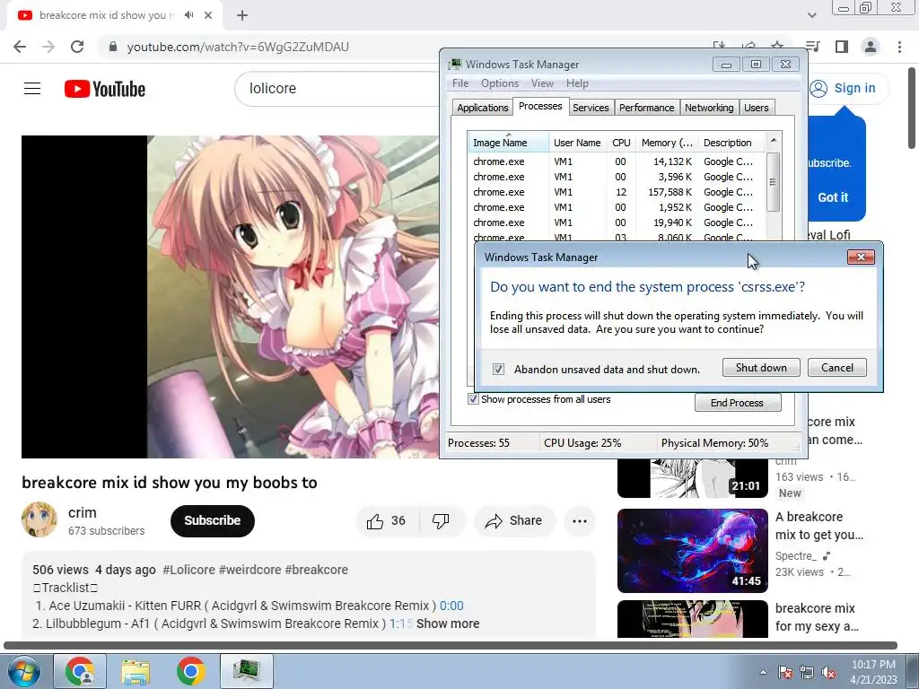Sort processes by CPU column
This screenshot has height=689, width=919.
point(621,143)
